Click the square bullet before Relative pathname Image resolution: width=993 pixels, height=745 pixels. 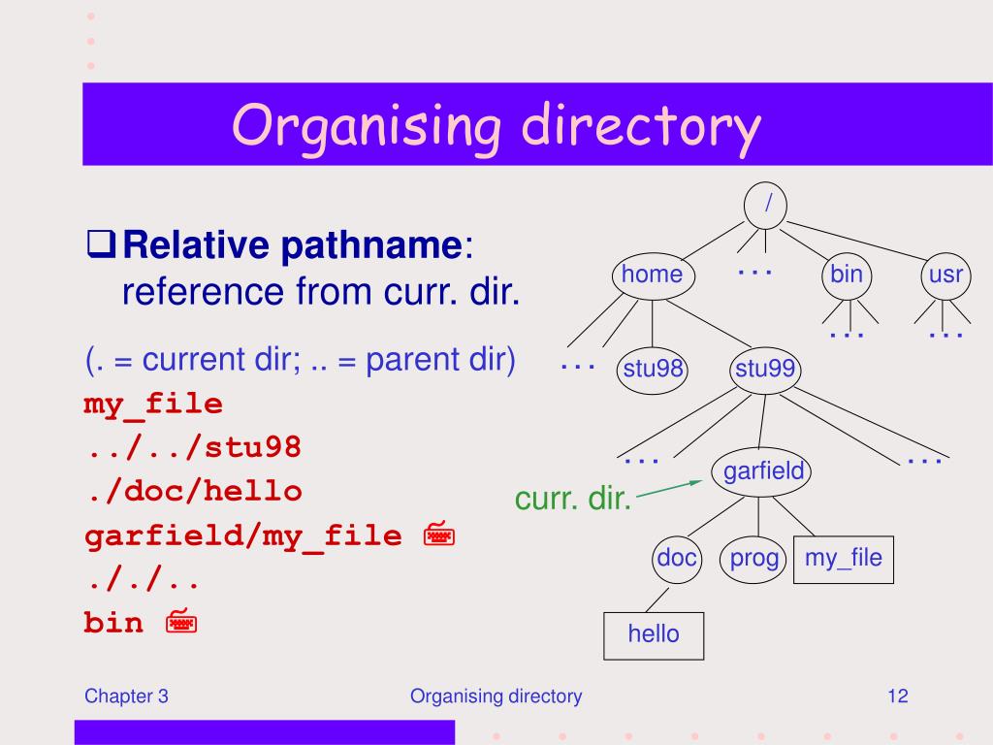point(101,243)
